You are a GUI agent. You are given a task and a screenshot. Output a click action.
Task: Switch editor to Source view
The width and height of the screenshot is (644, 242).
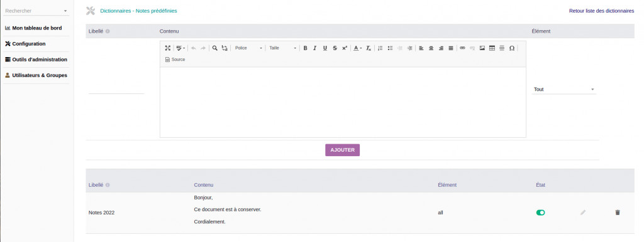175,60
